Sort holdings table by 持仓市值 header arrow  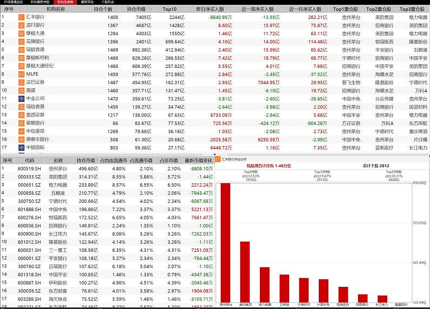(x=97, y=160)
